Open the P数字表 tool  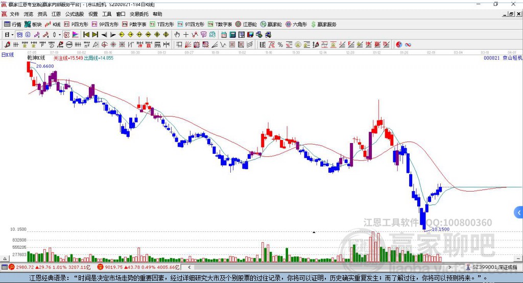tap(134, 25)
